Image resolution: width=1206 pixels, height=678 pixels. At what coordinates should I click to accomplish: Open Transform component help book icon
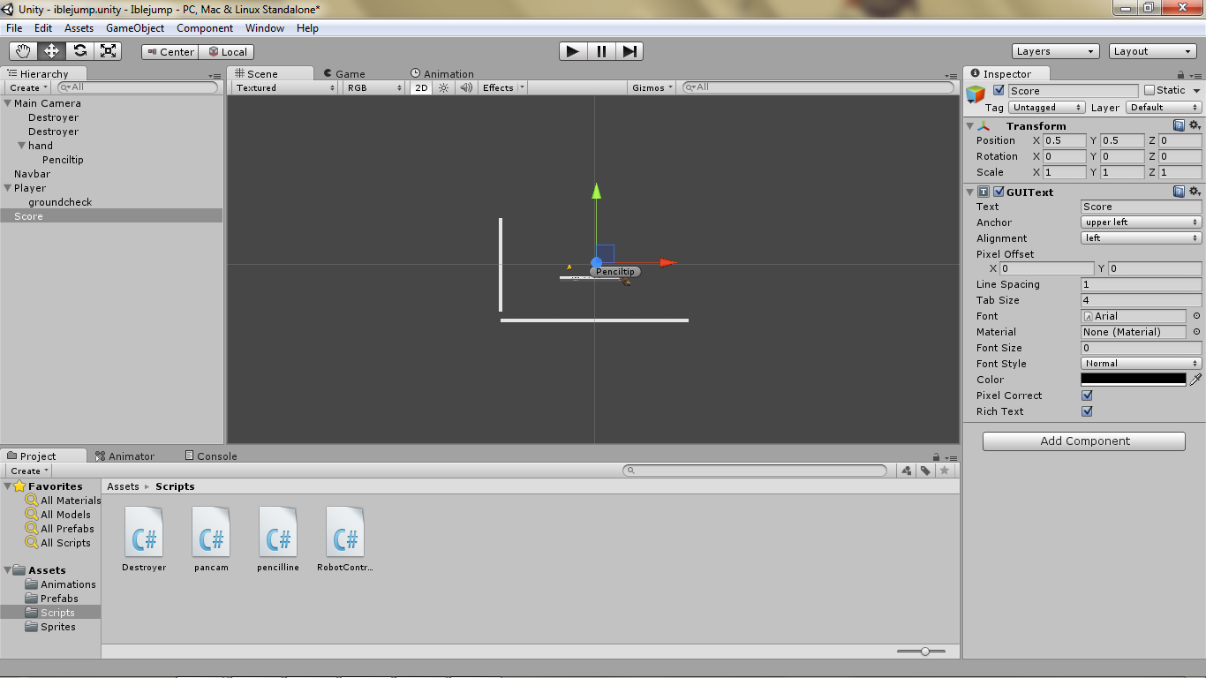click(x=1179, y=125)
